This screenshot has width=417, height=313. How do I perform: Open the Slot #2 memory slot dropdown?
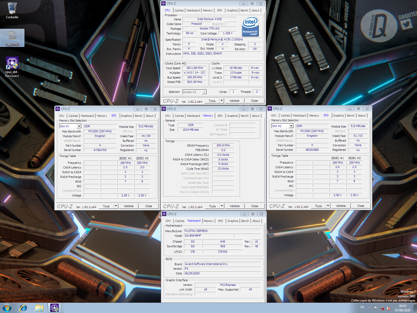tap(283, 126)
